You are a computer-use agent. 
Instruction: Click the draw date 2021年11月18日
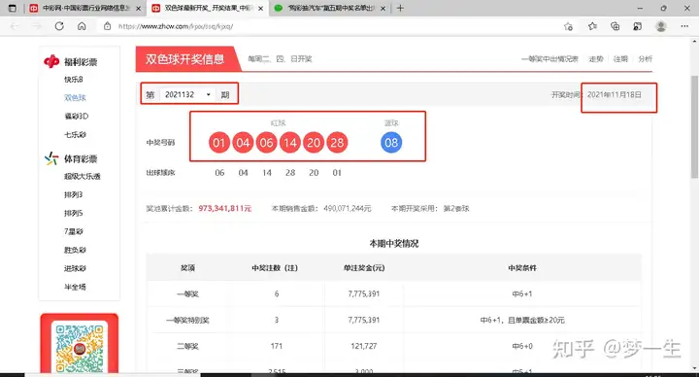click(x=615, y=94)
